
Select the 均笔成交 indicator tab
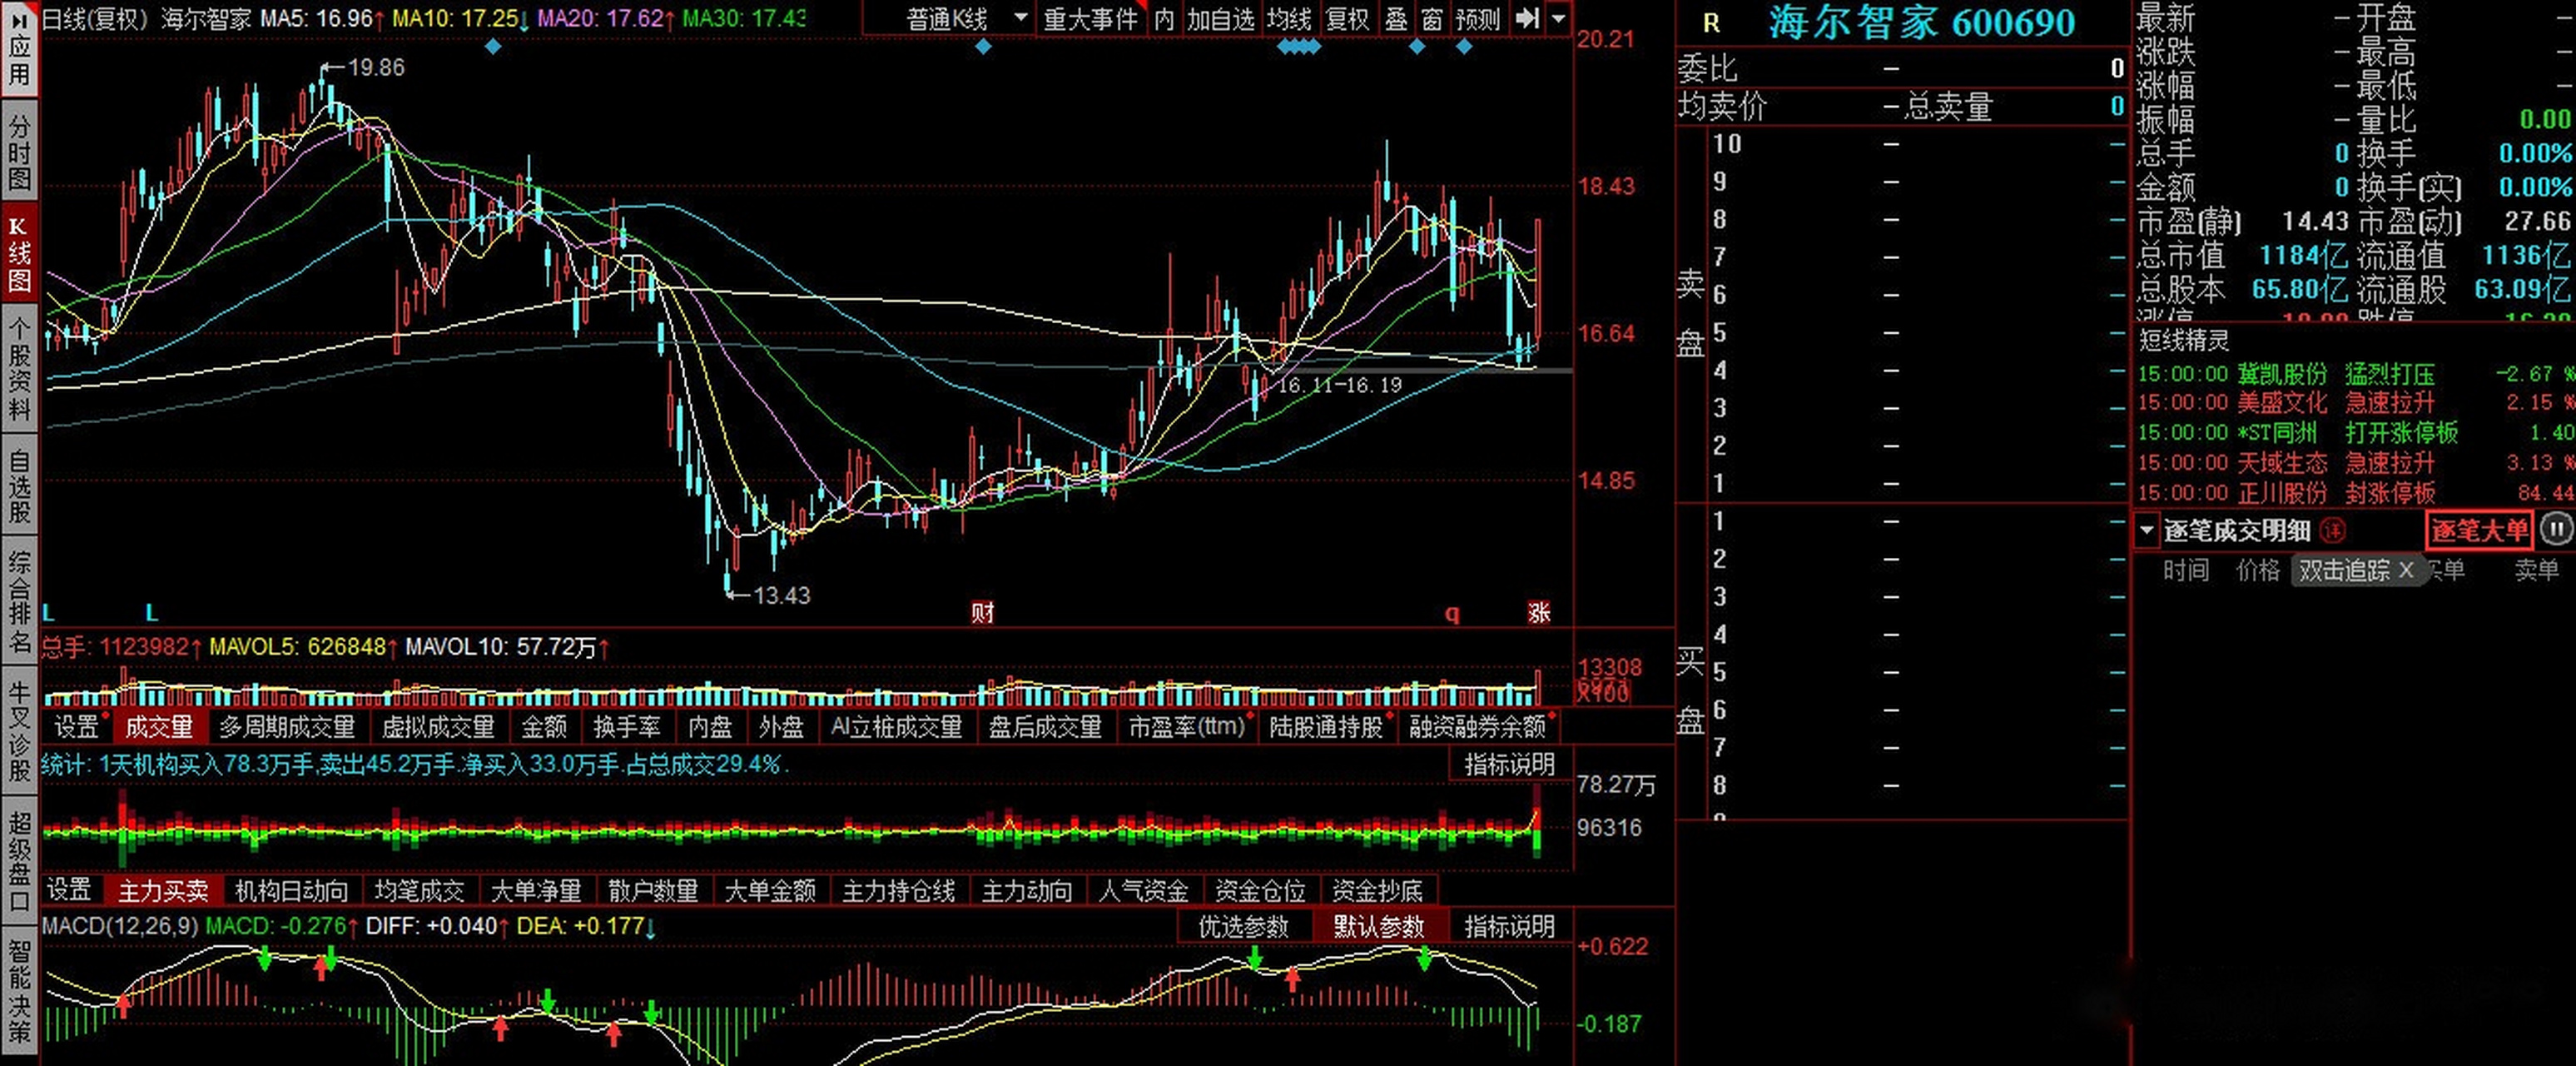tap(420, 889)
